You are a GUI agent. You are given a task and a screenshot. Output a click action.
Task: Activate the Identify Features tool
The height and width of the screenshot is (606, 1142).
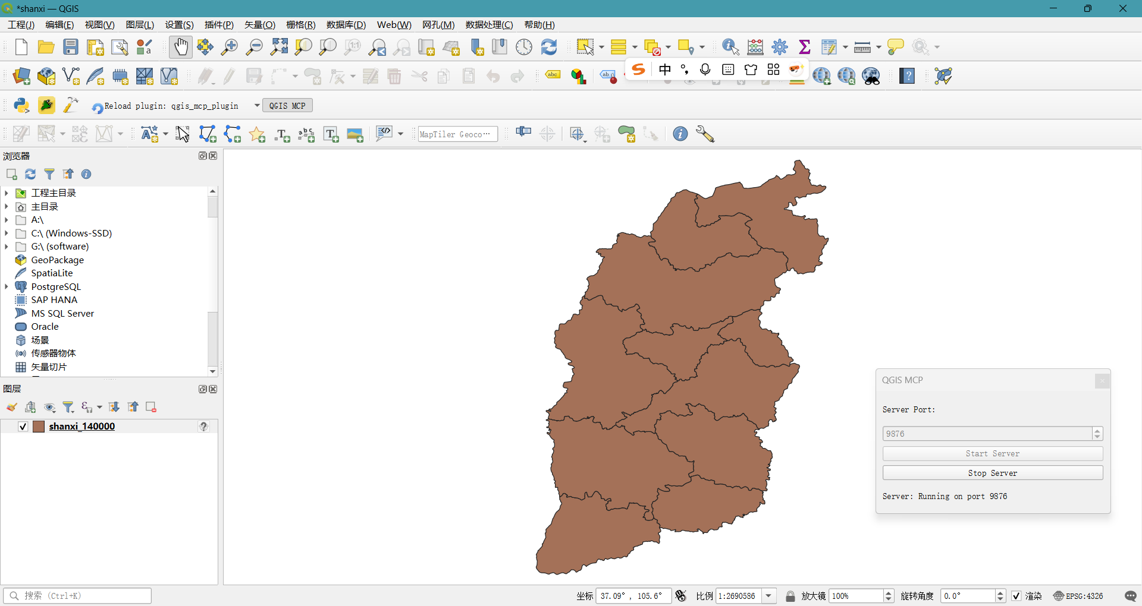coord(730,47)
